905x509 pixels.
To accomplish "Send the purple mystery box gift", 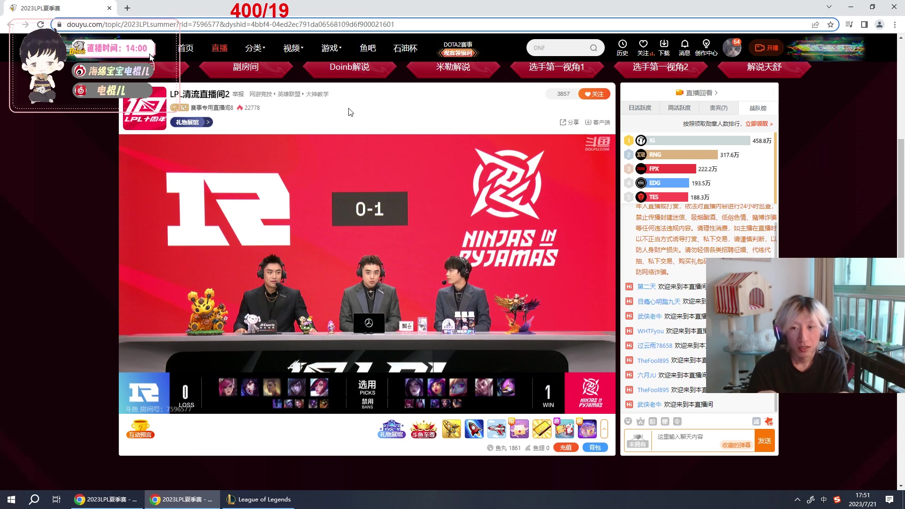I will 587,429.
